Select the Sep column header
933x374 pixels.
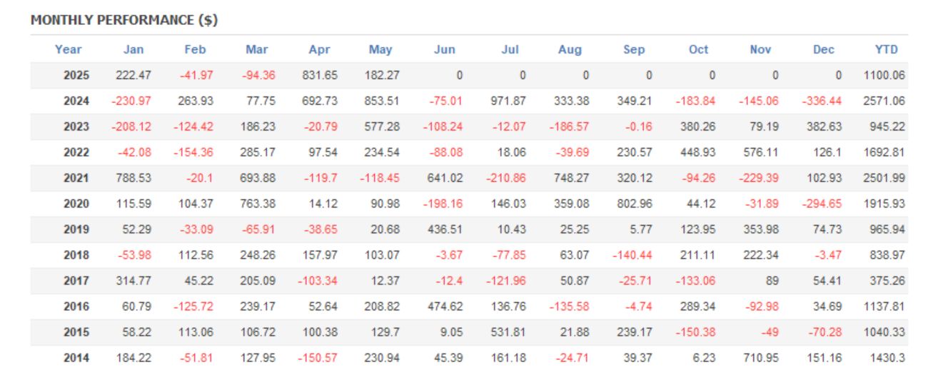633,49
